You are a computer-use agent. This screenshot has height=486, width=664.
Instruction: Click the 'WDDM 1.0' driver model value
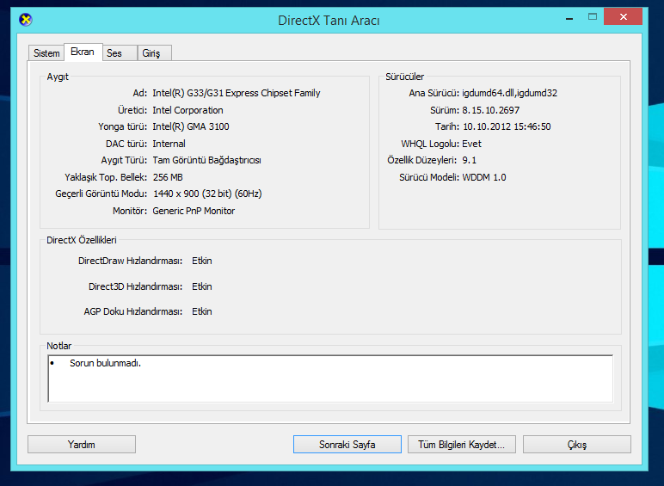(x=484, y=177)
